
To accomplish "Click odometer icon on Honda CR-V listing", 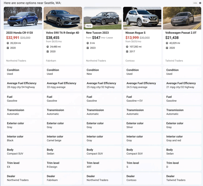I will 8,43.
